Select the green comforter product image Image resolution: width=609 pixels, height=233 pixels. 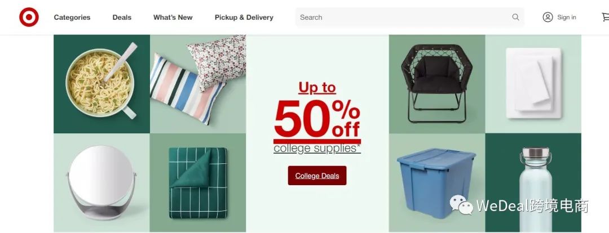[x=198, y=182]
